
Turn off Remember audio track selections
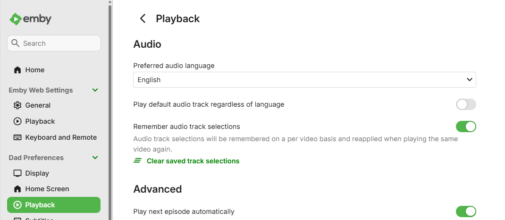(466, 127)
